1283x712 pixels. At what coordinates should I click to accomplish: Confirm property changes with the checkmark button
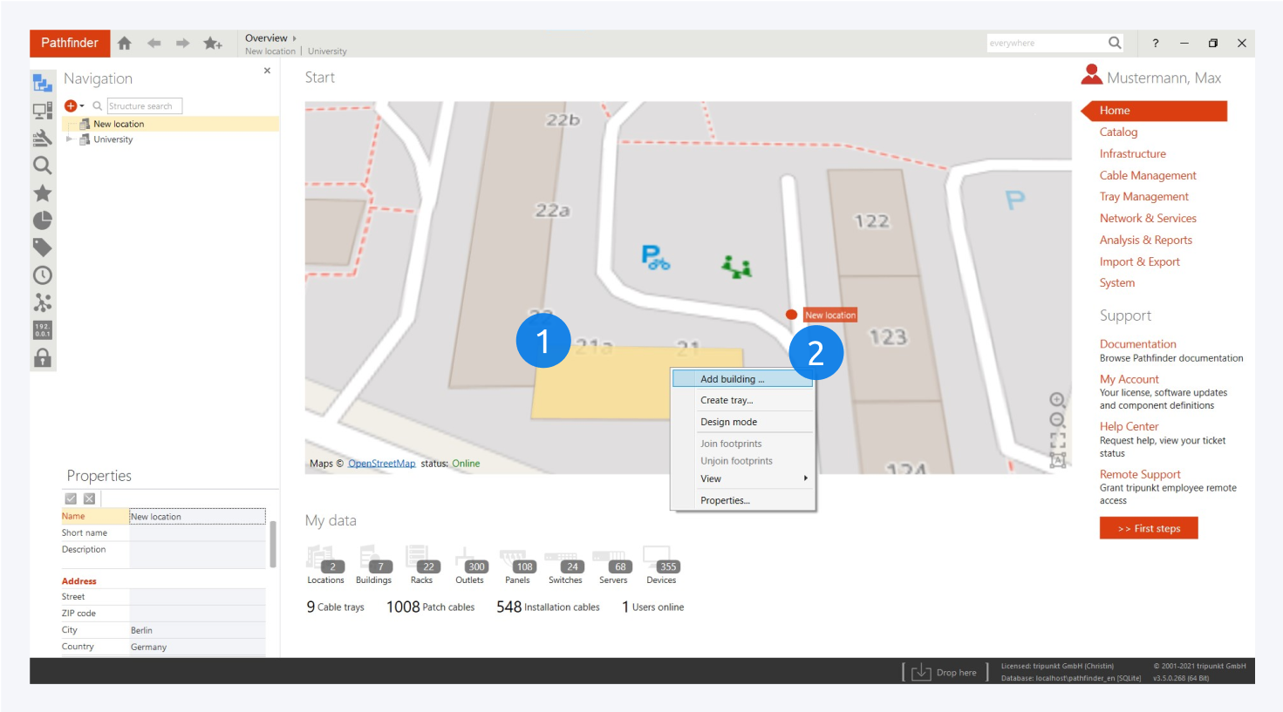pos(72,498)
